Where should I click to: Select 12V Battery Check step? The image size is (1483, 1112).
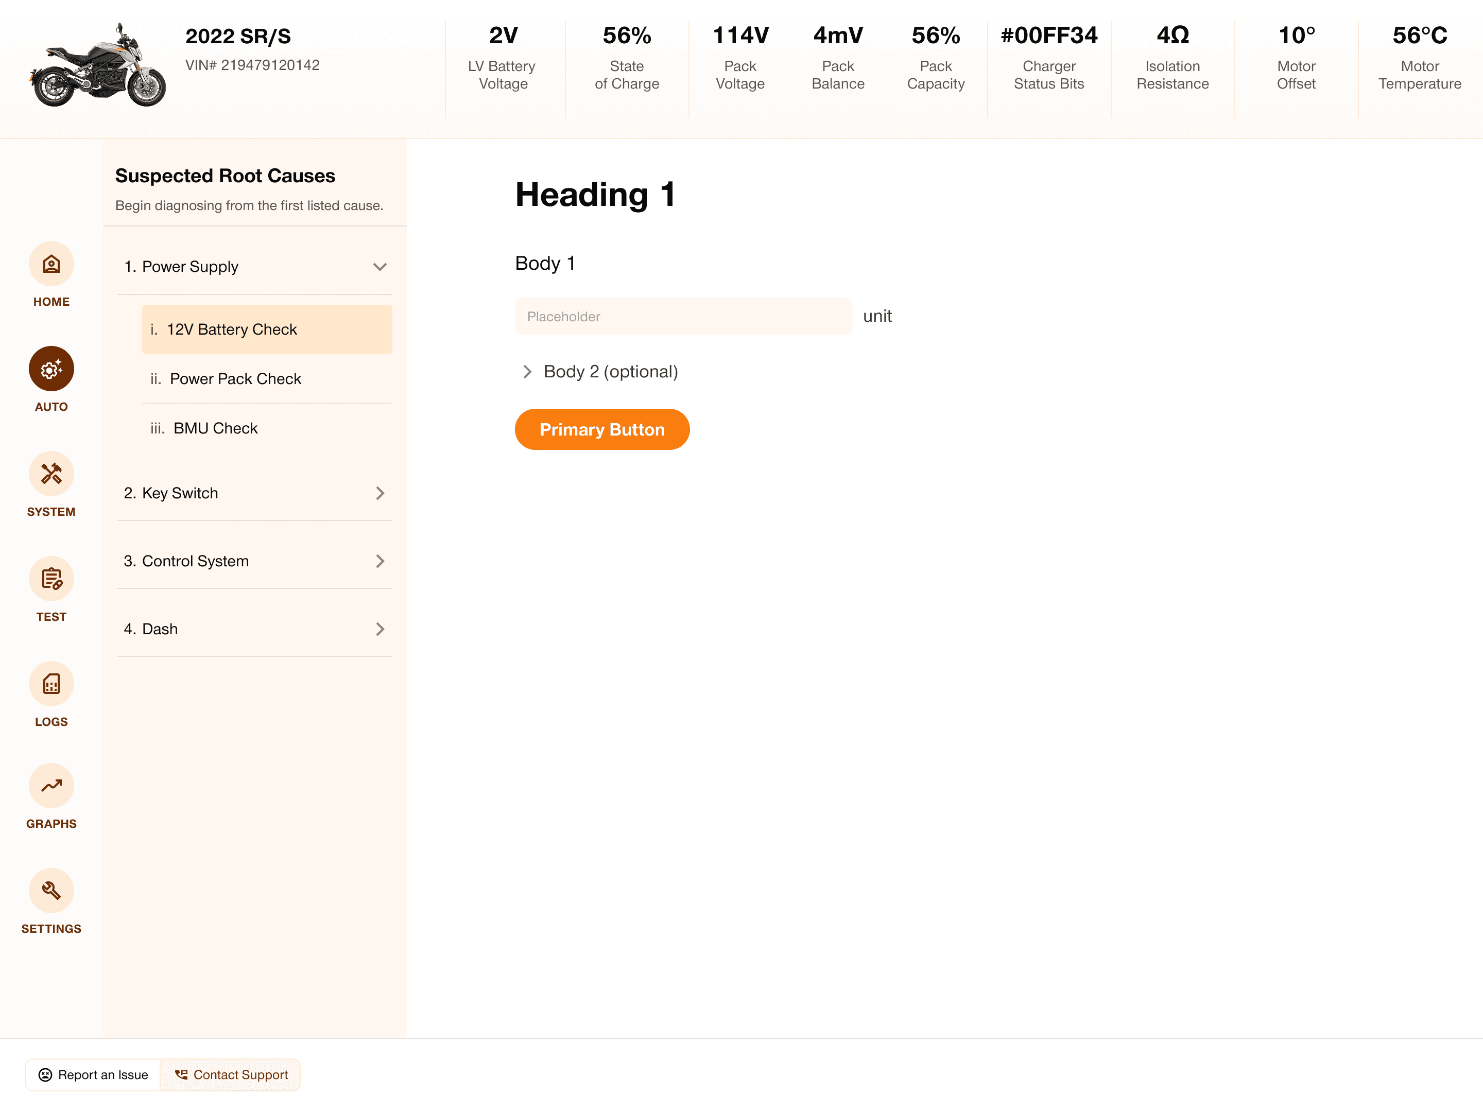(267, 329)
